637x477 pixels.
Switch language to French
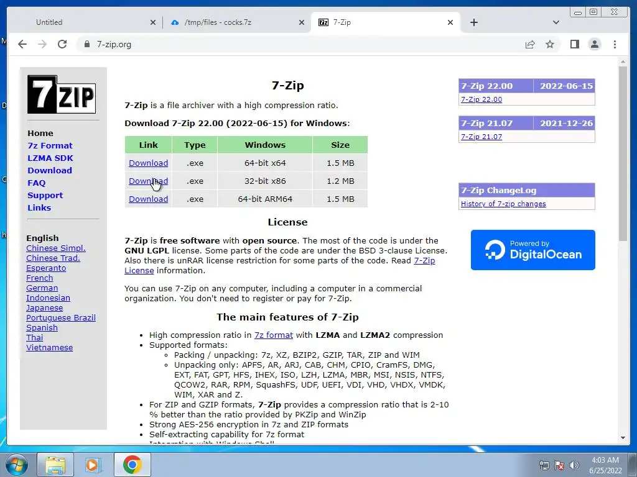pyautogui.click(x=39, y=278)
